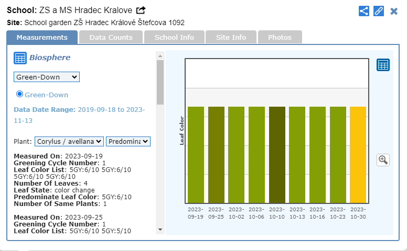
Task: Click the share icon
Action: coord(364,11)
